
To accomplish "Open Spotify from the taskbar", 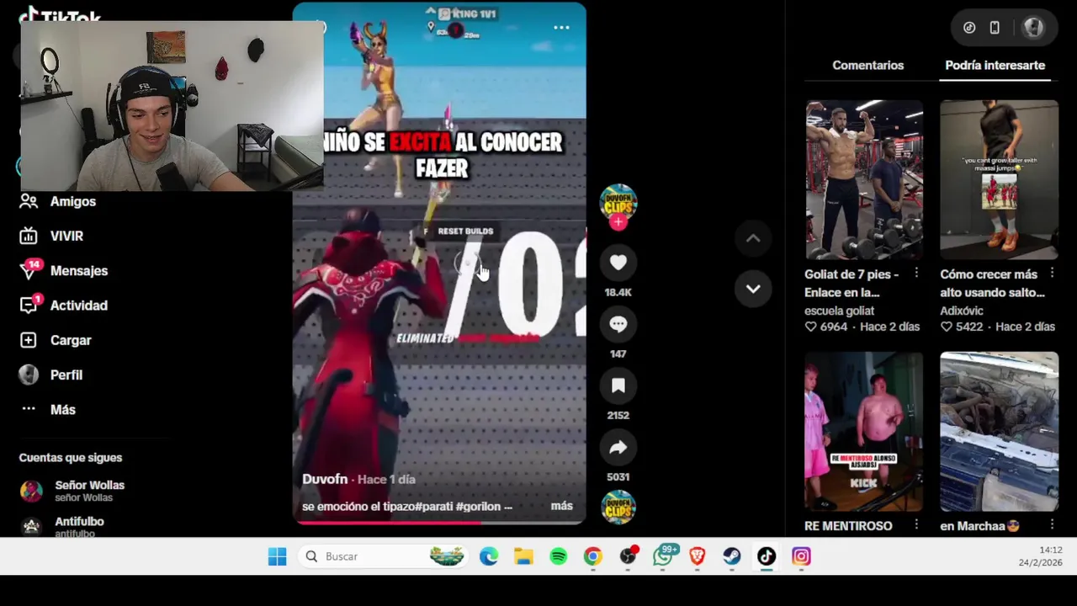I will pyautogui.click(x=558, y=556).
